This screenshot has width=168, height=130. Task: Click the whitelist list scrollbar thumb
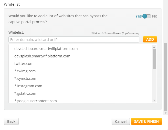click(154, 59)
